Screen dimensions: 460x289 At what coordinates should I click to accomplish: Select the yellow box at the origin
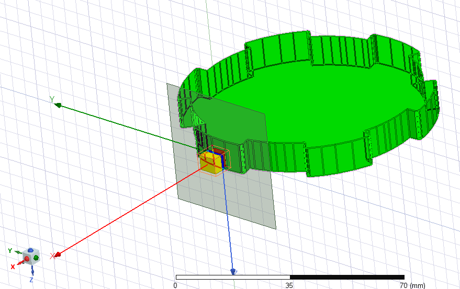(211, 164)
